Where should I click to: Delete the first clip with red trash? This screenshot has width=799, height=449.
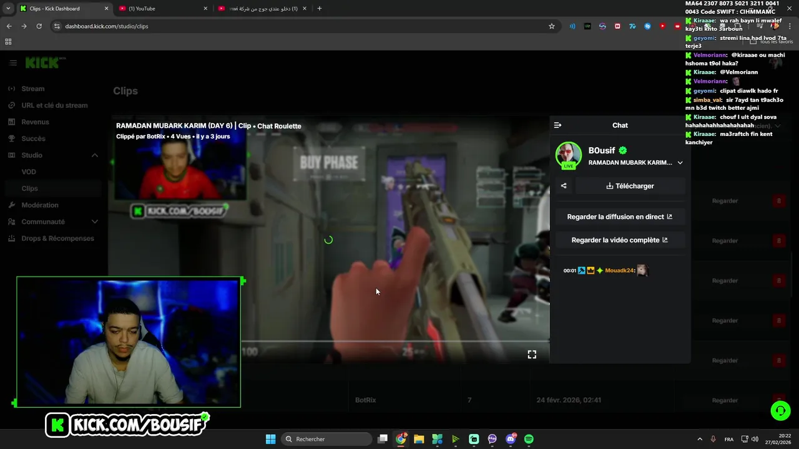778,201
